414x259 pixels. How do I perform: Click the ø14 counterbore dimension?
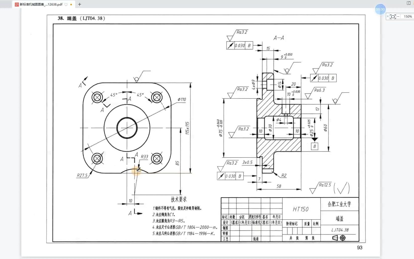click(x=280, y=84)
